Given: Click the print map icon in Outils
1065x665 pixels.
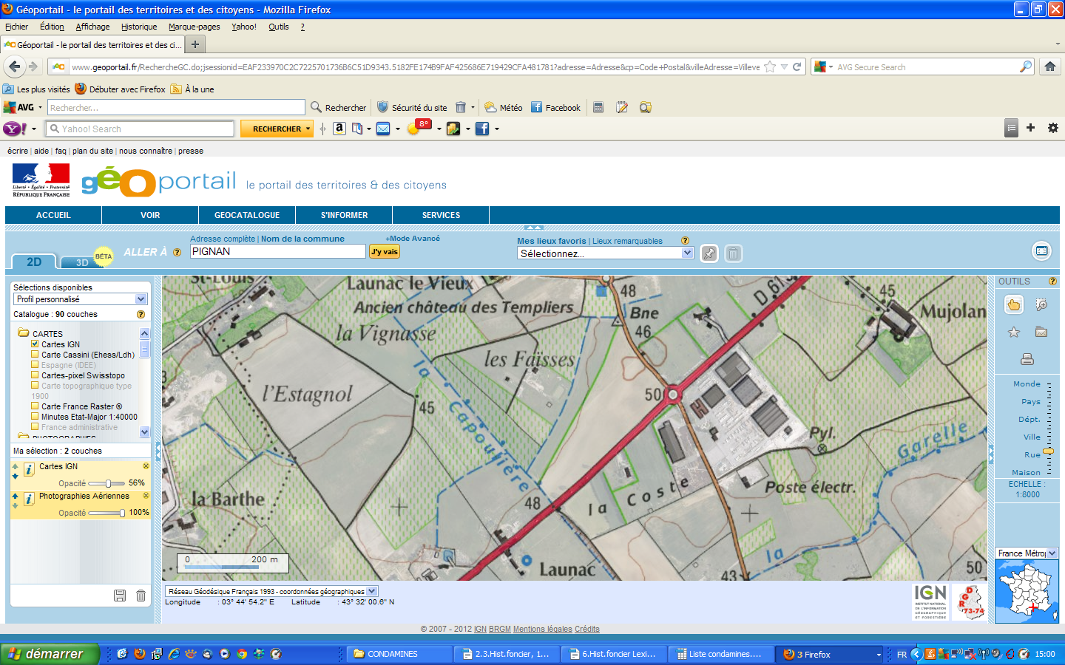Looking at the screenshot, I should pyautogui.click(x=1027, y=360).
